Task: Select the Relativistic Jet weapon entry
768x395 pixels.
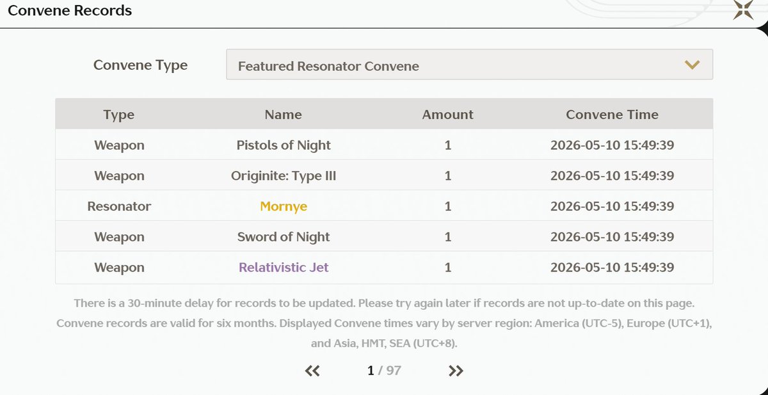Action: pos(284,268)
